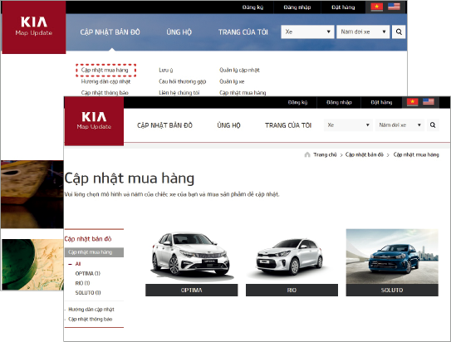Filter by OPTIMA (1) in sidebar

(x=88, y=273)
